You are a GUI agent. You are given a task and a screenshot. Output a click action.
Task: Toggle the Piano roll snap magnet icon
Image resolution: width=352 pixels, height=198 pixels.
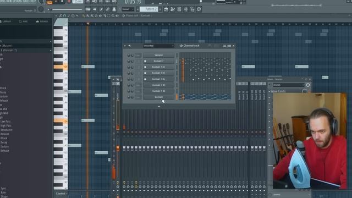64,16
